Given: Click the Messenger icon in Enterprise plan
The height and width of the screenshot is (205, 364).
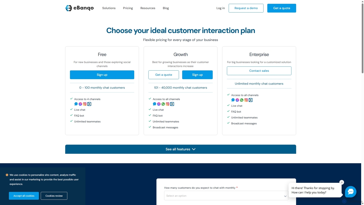Looking at the screenshot, I should pos(237,100).
